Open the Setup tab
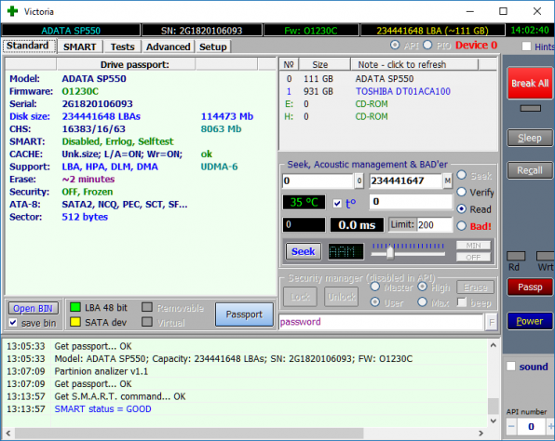The image size is (555, 441). 212,47
